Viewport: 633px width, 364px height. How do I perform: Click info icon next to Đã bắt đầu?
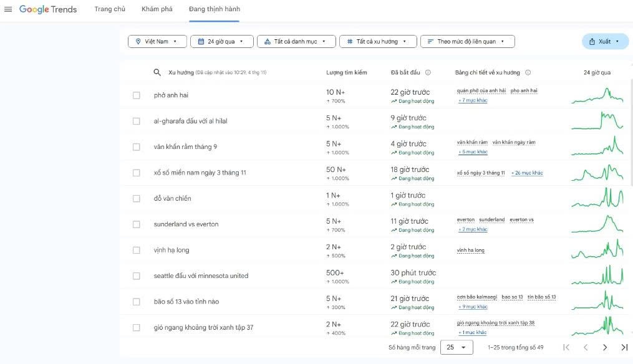(428, 72)
